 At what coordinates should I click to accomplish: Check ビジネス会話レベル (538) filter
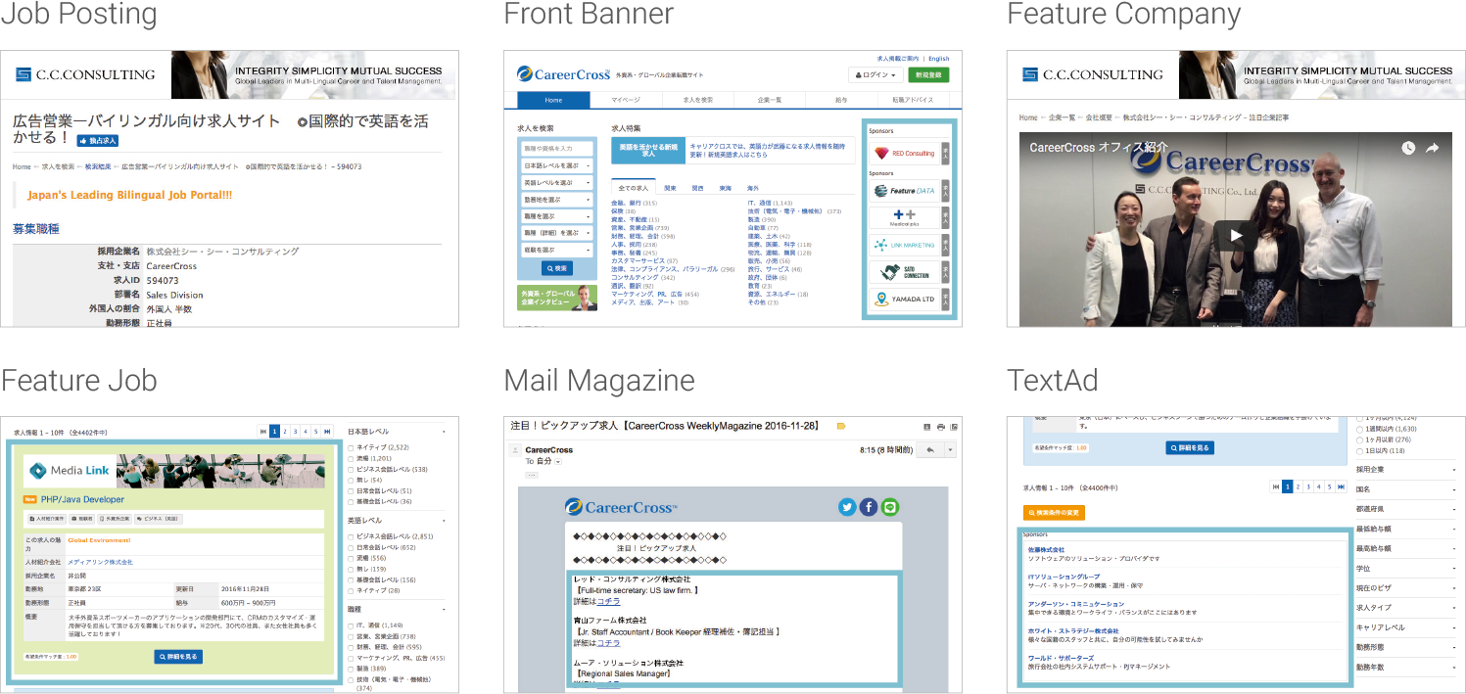click(x=352, y=470)
